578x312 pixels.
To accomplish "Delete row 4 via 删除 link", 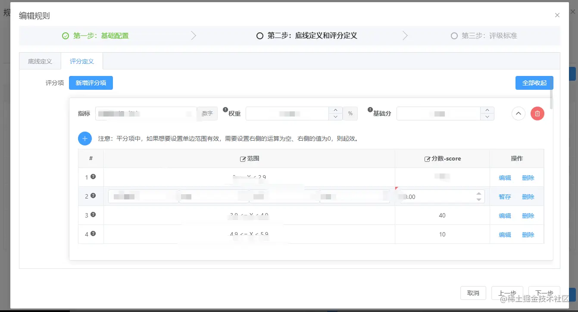I will [x=528, y=235].
